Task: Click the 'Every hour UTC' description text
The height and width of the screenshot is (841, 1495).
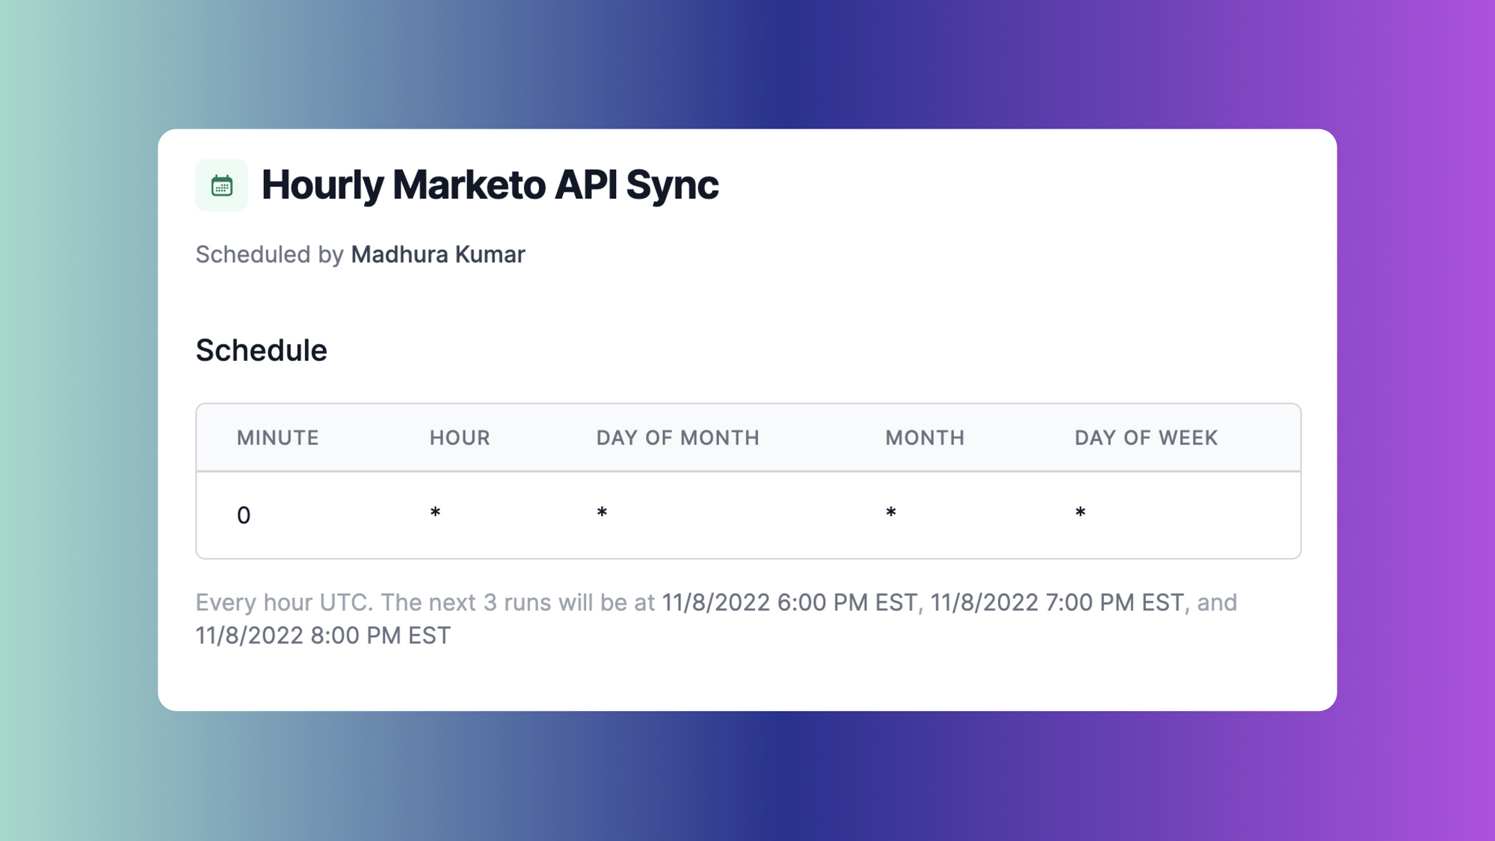Action: click(284, 603)
